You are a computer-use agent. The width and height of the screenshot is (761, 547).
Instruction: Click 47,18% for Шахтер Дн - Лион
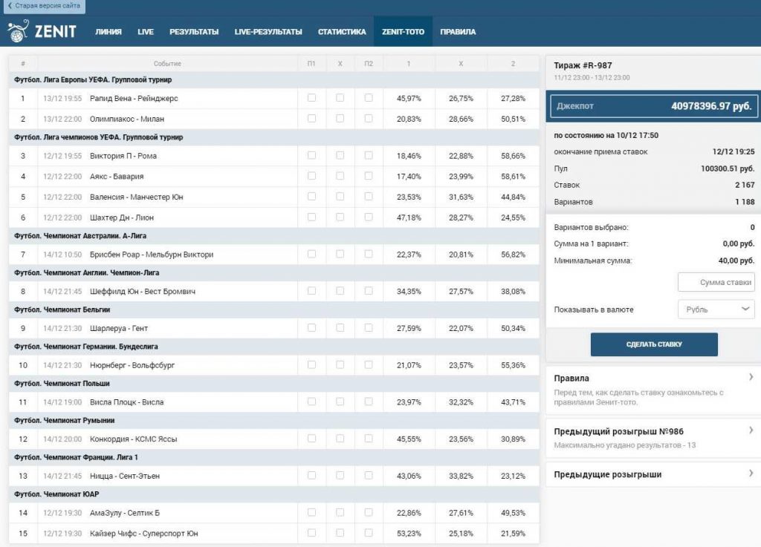pos(409,217)
